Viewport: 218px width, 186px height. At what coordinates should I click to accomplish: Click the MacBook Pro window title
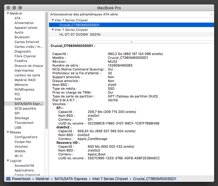click(109, 8)
